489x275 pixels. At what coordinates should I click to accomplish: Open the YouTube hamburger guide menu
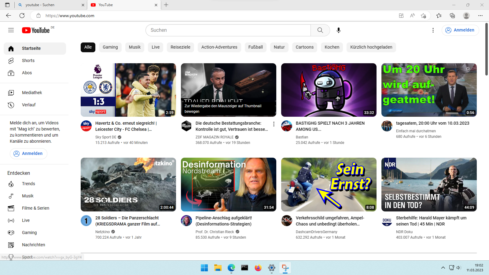(x=11, y=30)
